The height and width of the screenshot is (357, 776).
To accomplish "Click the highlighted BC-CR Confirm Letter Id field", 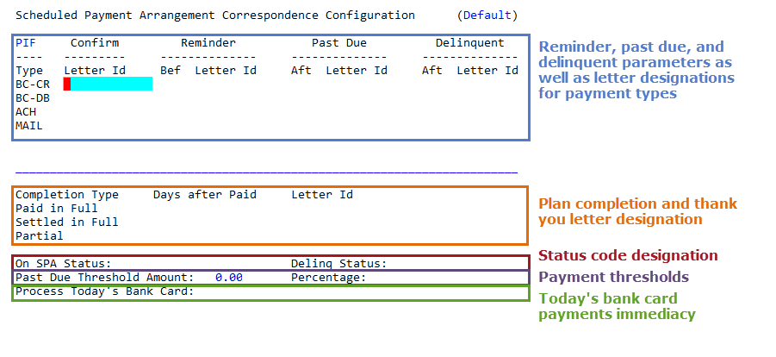I will coord(111,84).
